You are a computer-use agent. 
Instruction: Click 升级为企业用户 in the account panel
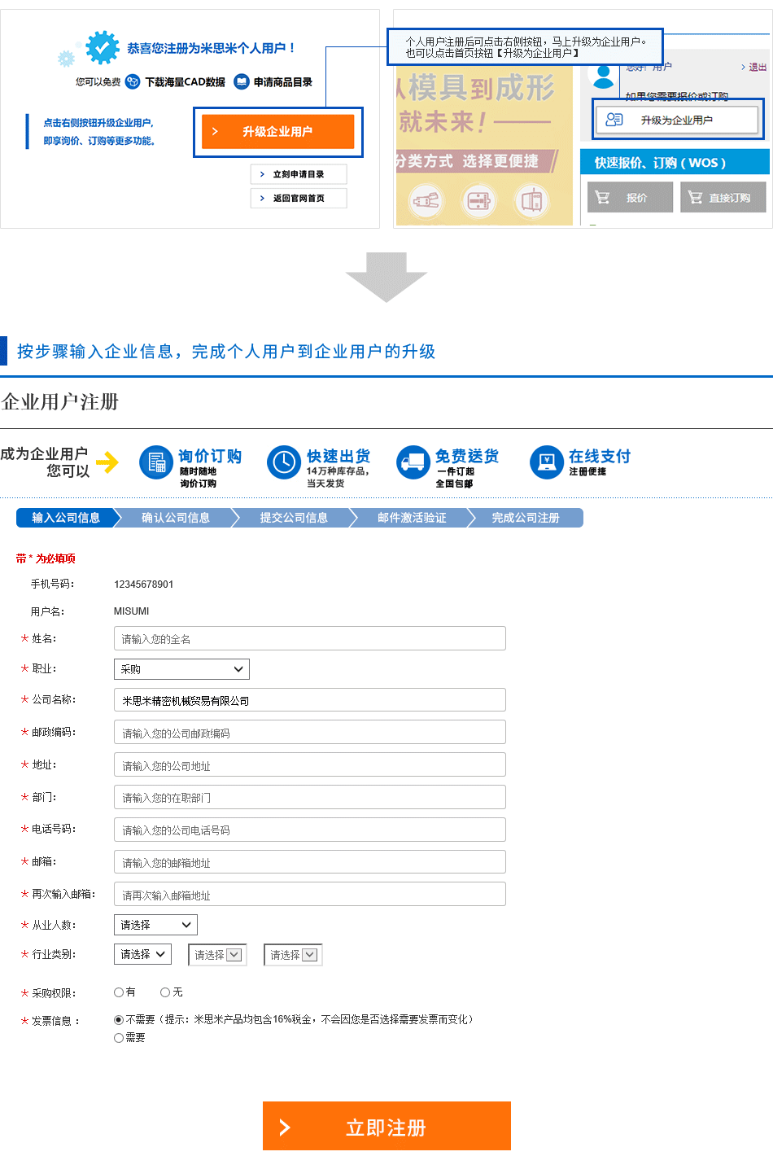pos(677,120)
